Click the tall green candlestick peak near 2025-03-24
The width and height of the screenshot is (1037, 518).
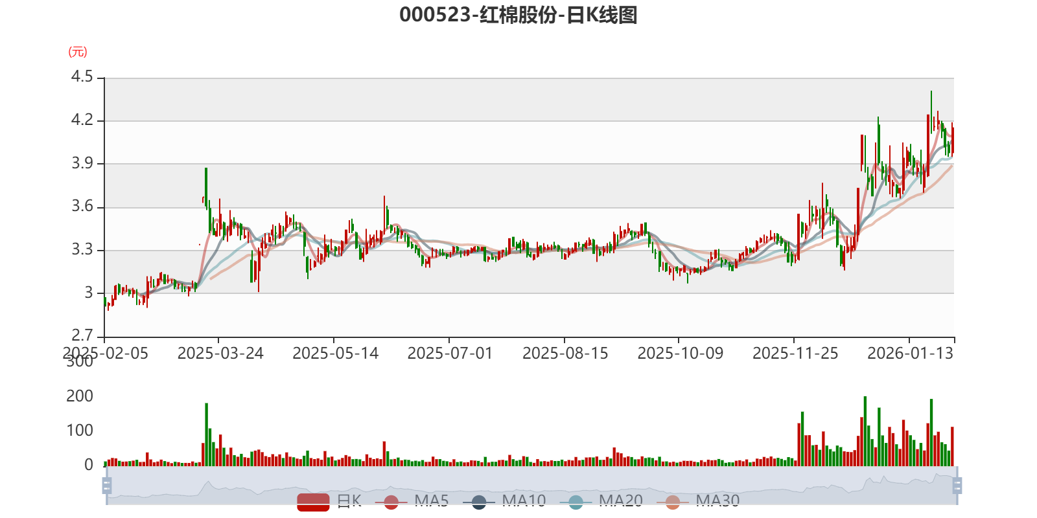[206, 188]
